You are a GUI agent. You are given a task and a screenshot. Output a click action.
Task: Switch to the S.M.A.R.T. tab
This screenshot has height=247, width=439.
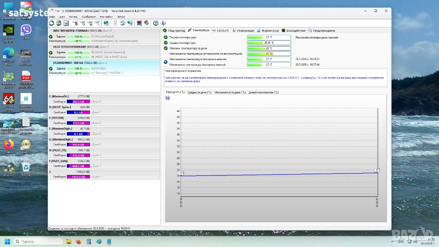[223, 30]
